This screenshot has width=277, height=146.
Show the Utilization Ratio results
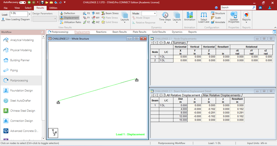click(x=71, y=22)
